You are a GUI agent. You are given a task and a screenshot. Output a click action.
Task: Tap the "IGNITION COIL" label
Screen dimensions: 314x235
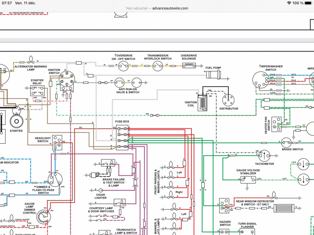(191, 104)
